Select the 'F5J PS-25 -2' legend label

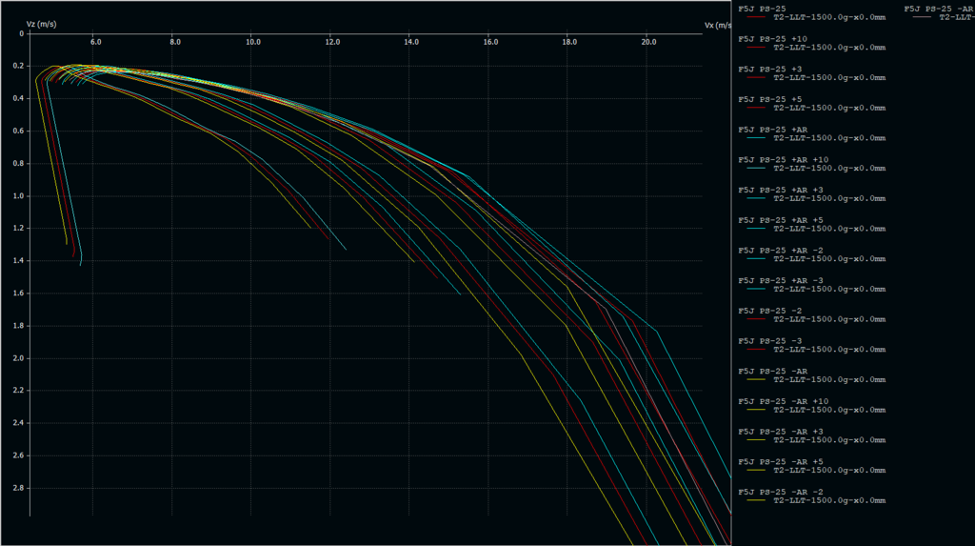pyautogui.click(x=769, y=311)
